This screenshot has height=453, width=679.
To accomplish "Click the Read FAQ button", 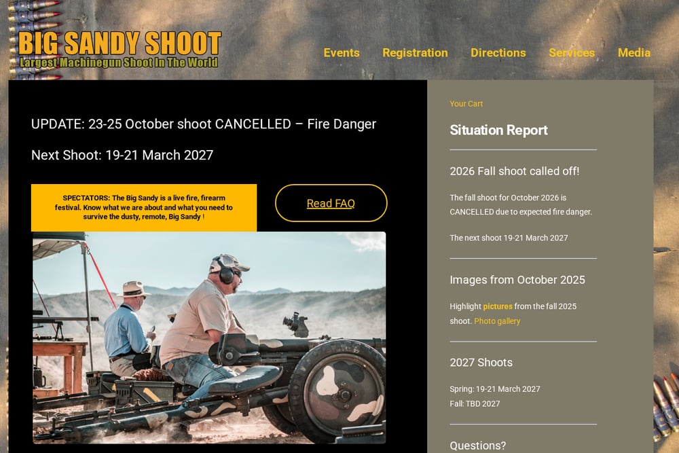I will pos(331,203).
